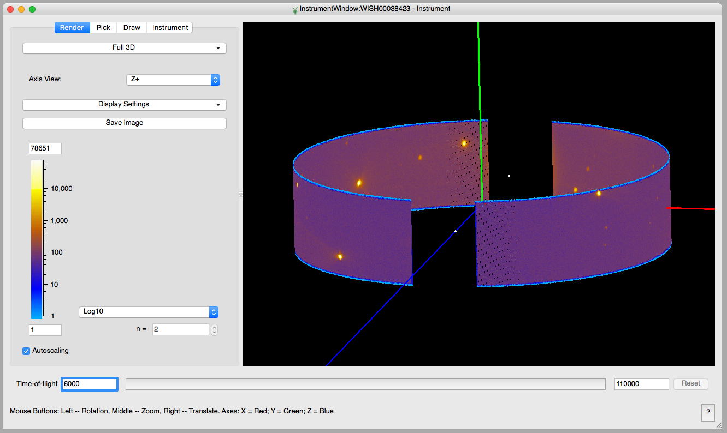Click the yellow minimize window button
The height and width of the screenshot is (433, 727).
coord(21,9)
